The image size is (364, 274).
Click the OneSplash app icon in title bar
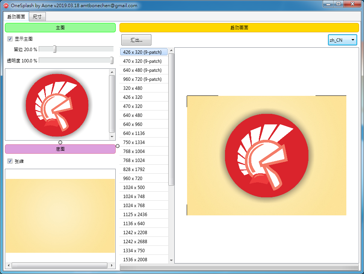pyautogui.click(x=6, y=6)
